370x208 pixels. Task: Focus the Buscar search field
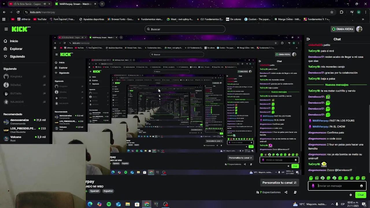pyautogui.click(x=185, y=29)
